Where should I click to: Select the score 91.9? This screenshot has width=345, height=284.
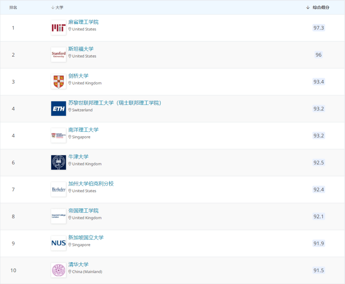pos(318,243)
